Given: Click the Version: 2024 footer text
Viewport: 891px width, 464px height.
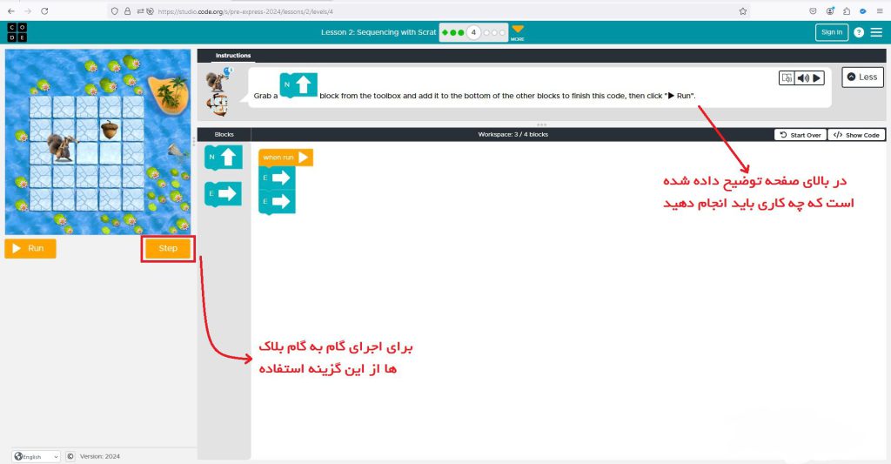Looking at the screenshot, I should click(x=100, y=456).
